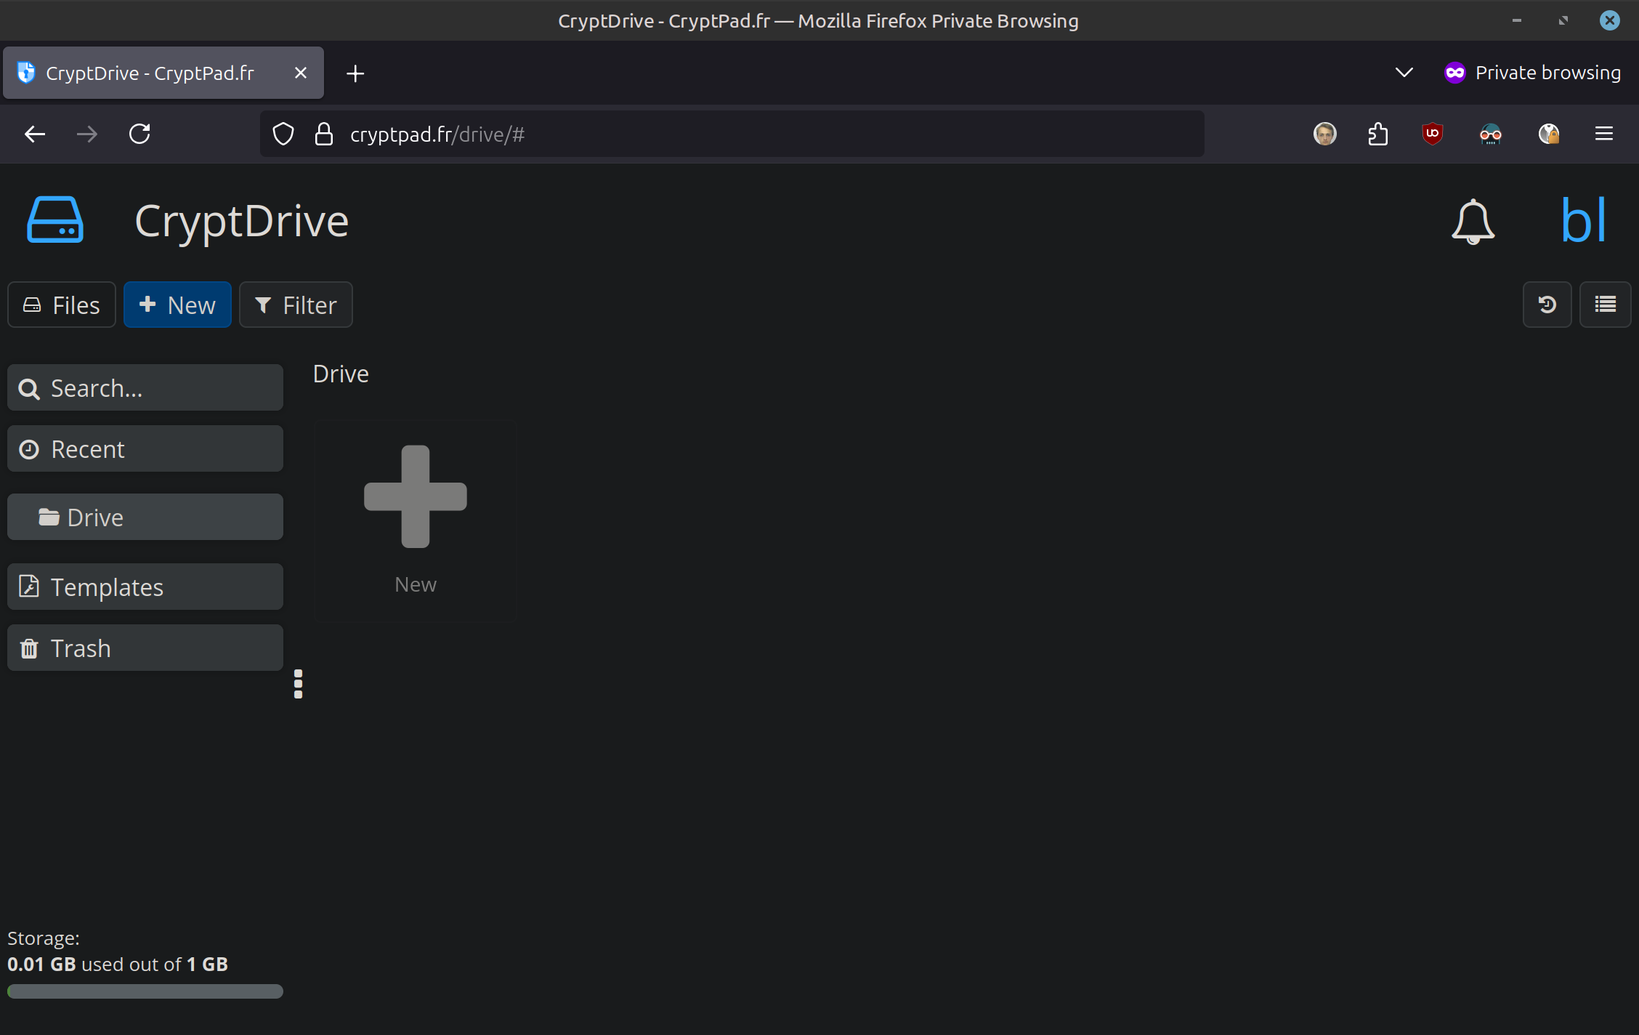The image size is (1639, 1035).
Task: Open the notifications bell
Action: 1473,222
